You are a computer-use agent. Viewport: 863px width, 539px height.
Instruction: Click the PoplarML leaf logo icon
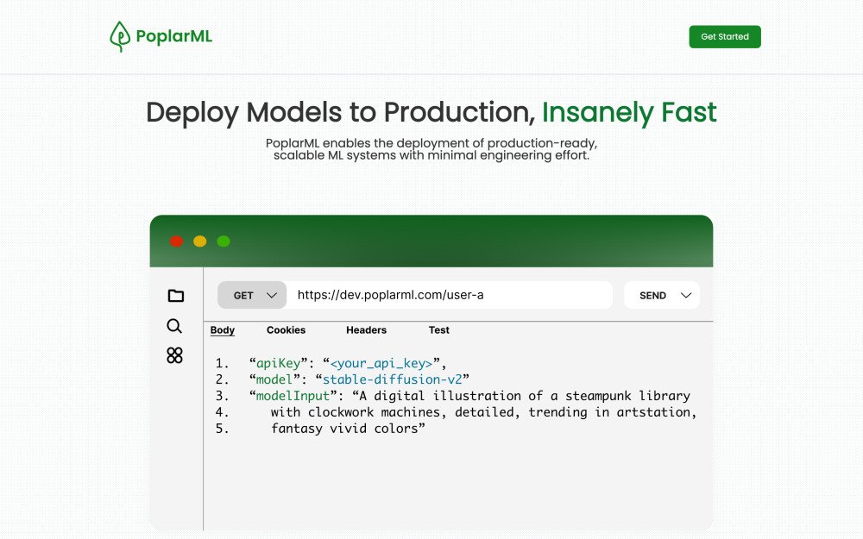pyautogui.click(x=120, y=36)
